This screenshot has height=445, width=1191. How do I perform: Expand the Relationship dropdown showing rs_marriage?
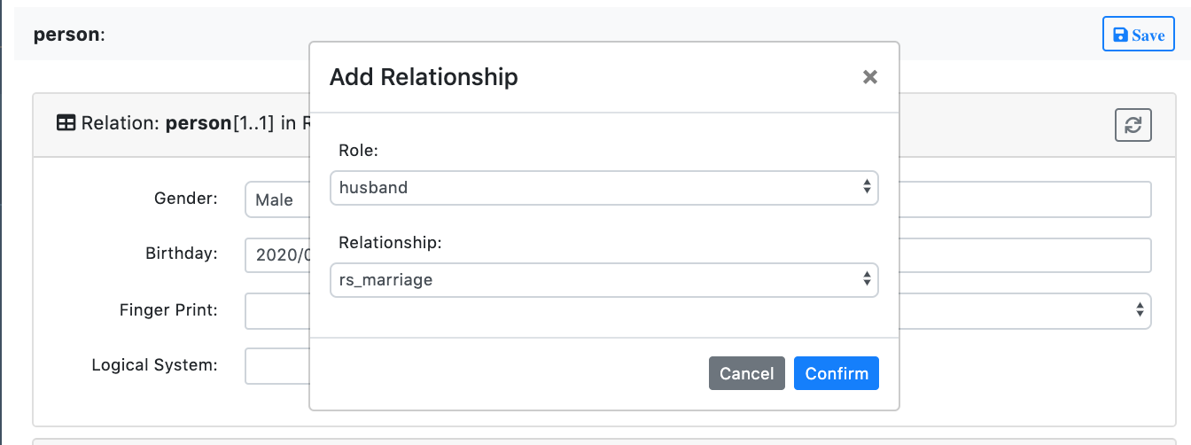point(603,280)
